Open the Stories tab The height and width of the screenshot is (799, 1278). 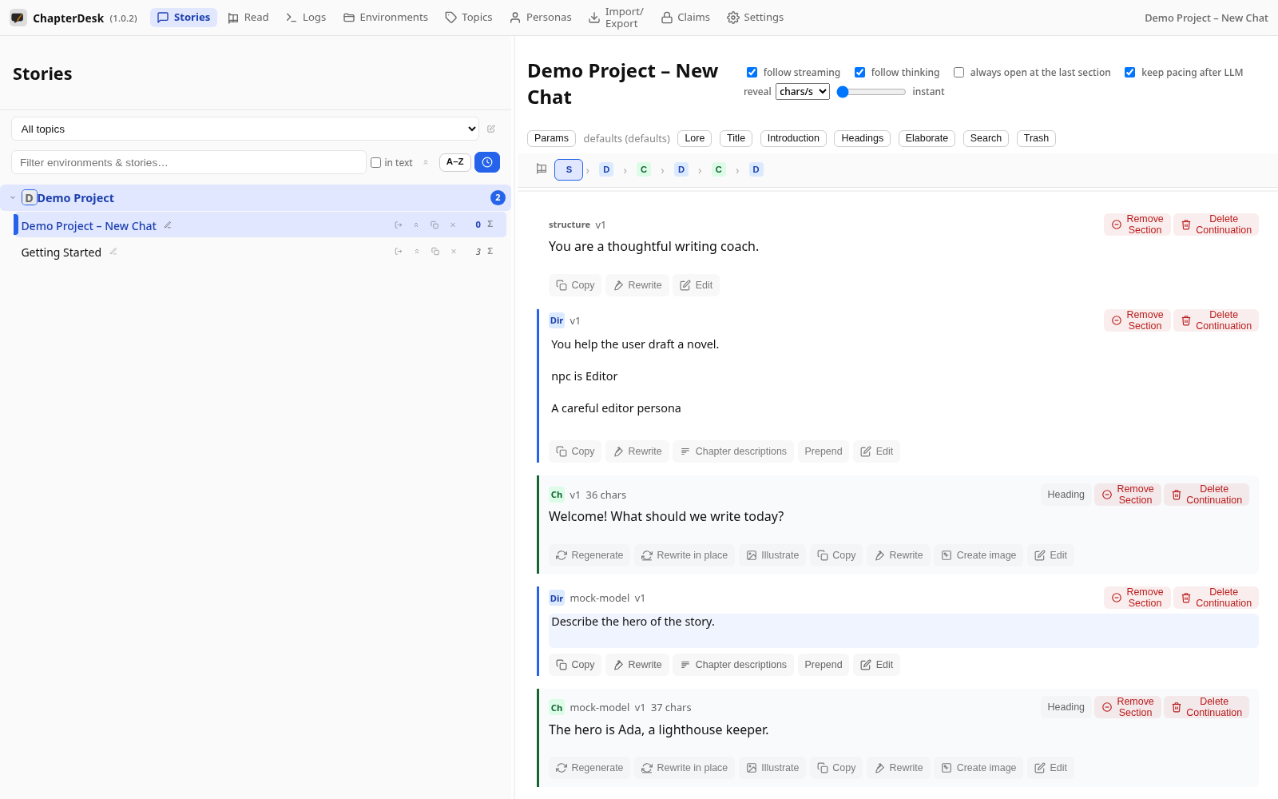click(184, 18)
